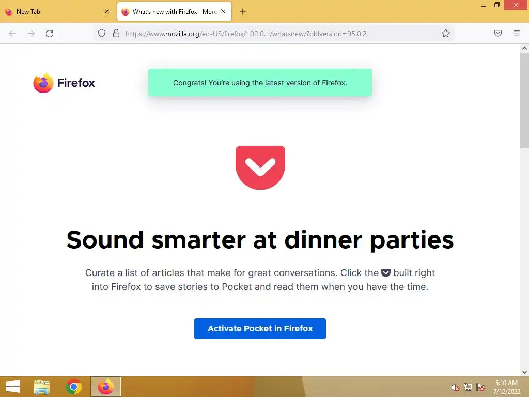Show site security padlock info

point(116,33)
